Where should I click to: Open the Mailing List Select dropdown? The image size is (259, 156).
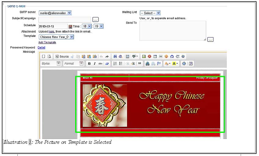point(150,13)
